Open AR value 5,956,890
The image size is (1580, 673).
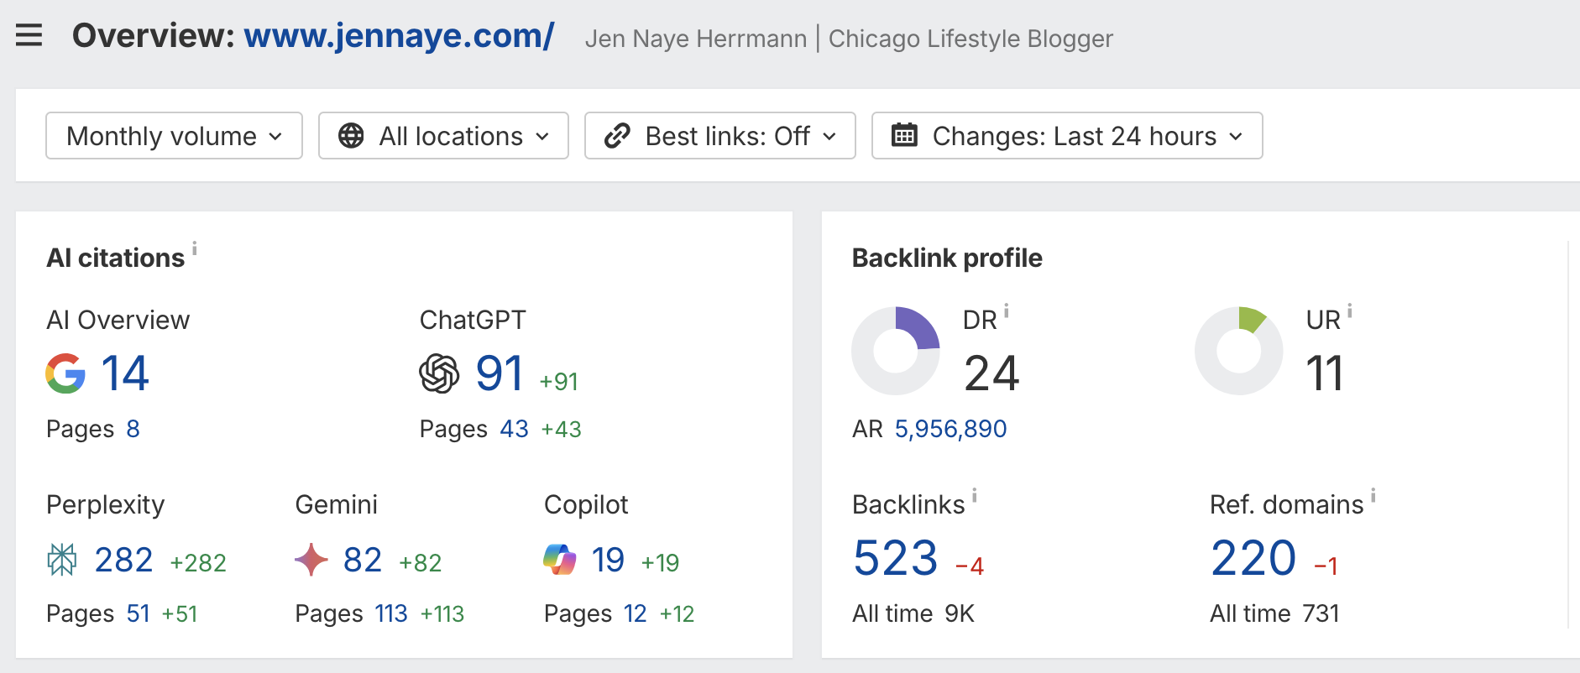[950, 429]
